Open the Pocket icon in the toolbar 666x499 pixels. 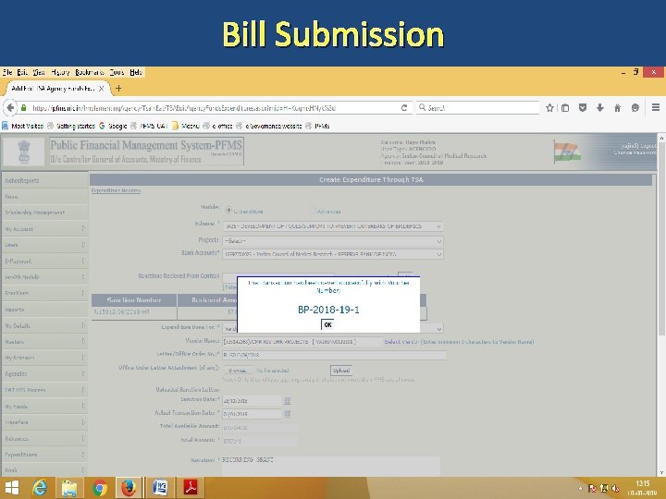pos(583,108)
